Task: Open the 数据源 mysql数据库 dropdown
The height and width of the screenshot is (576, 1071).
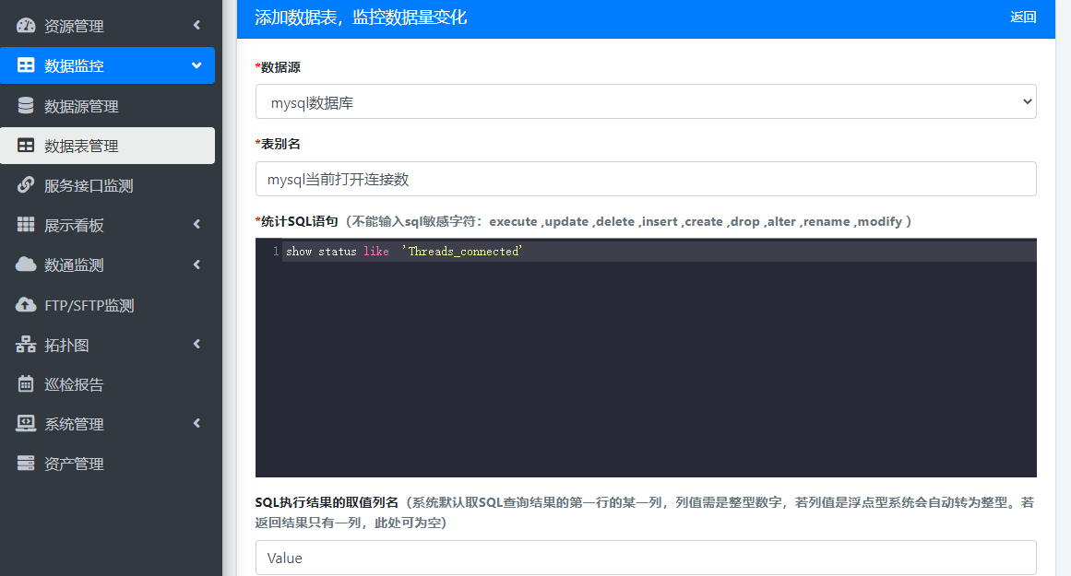Action: [646, 101]
